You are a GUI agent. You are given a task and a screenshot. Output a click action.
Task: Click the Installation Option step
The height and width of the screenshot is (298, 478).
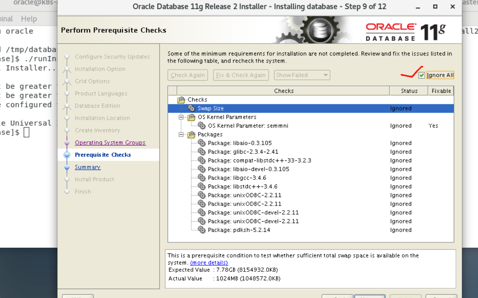[x=100, y=69]
